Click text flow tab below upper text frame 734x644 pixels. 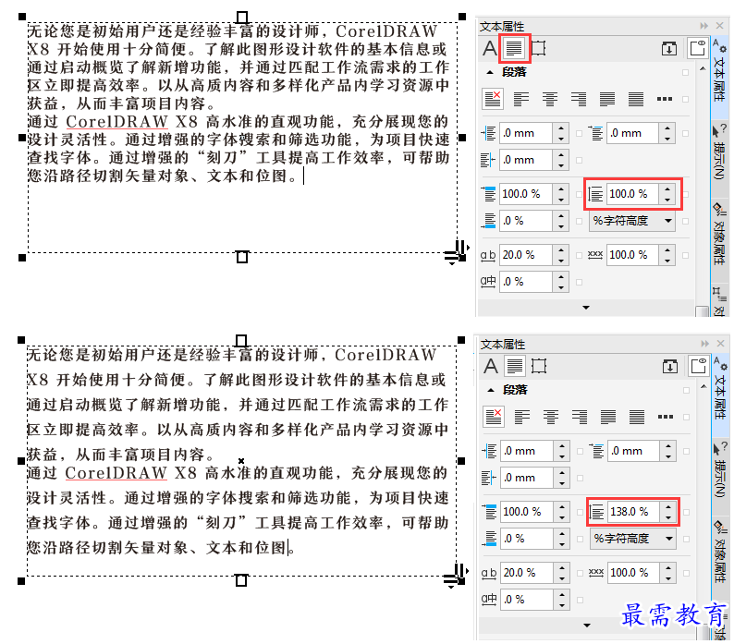tap(241, 257)
